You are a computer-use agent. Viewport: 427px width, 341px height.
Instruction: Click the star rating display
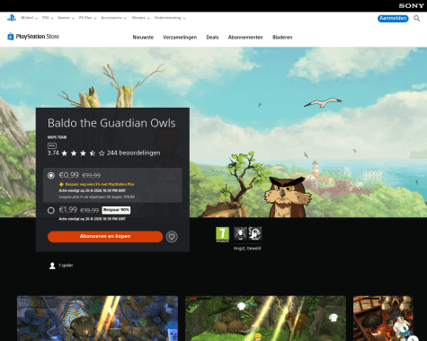83,153
